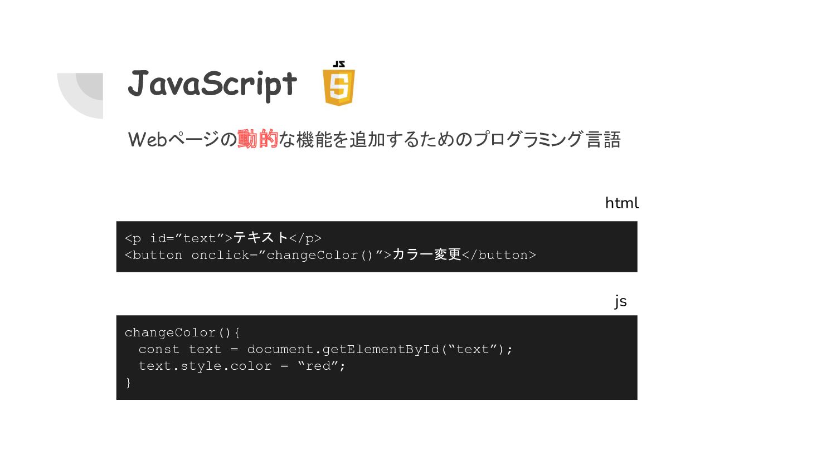Image resolution: width=836 pixels, height=470 pixels.
Task: Click the Webページの subtitle sentence
Action: 374,139
